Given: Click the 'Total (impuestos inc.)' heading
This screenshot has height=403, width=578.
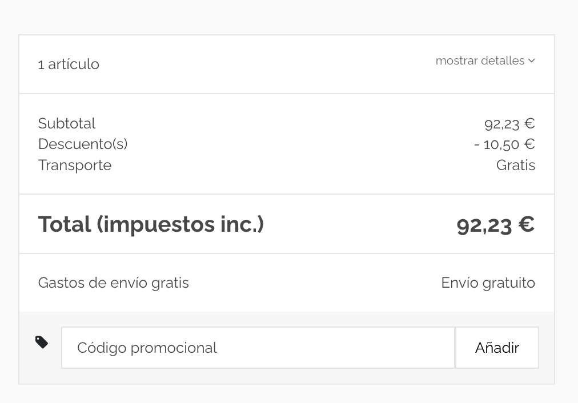Looking at the screenshot, I should pos(151,224).
